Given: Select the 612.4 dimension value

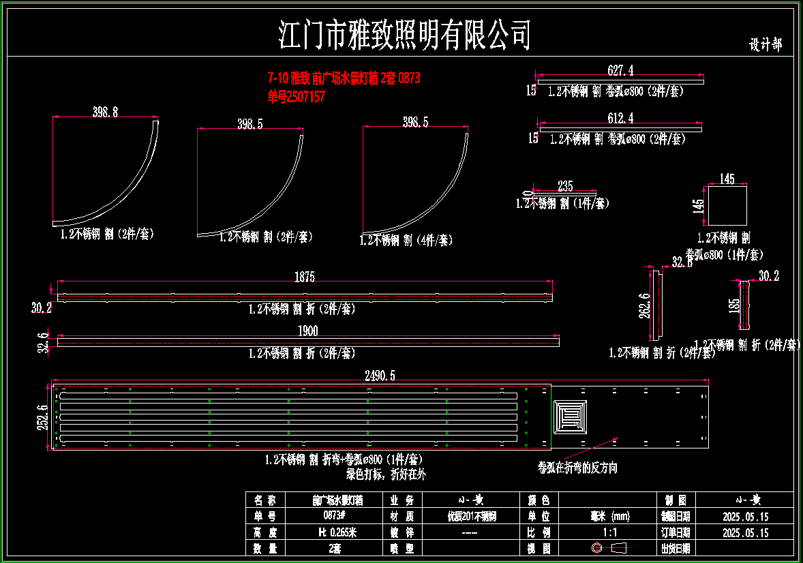Looking at the screenshot, I should pyautogui.click(x=620, y=118).
